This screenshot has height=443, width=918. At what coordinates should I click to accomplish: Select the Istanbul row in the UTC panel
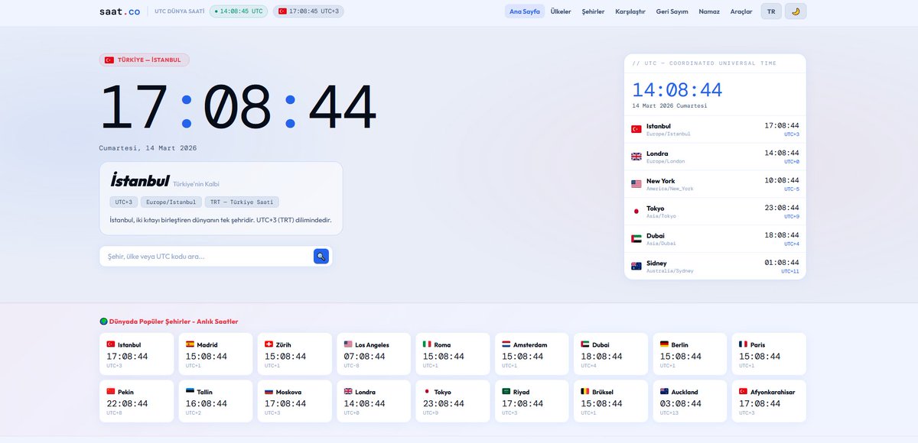pos(715,129)
